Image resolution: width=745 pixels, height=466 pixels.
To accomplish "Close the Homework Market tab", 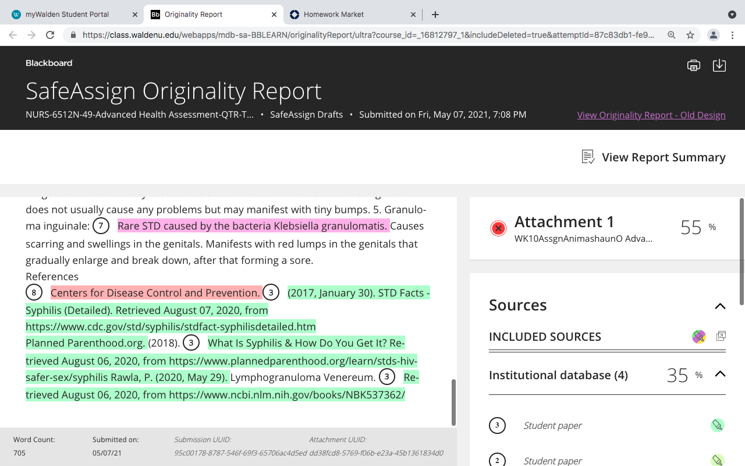I will click(413, 15).
